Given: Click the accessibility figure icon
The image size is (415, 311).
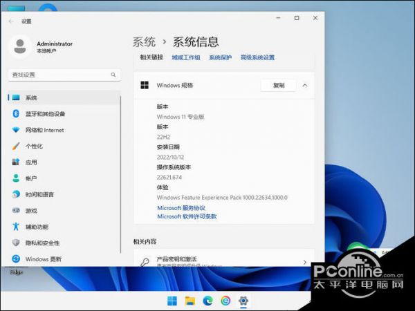Looking at the screenshot, I should (16, 227).
